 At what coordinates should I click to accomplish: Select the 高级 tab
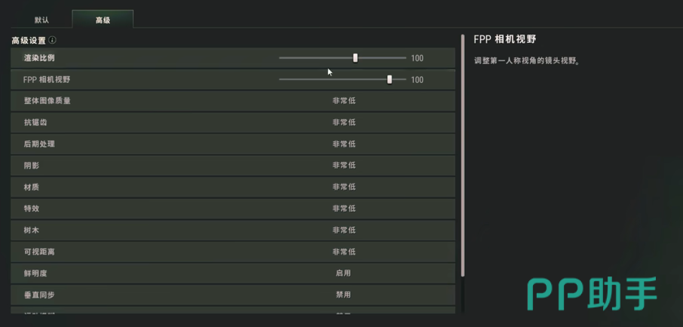point(103,20)
